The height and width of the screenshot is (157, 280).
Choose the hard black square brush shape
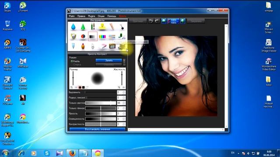tap(83, 87)
